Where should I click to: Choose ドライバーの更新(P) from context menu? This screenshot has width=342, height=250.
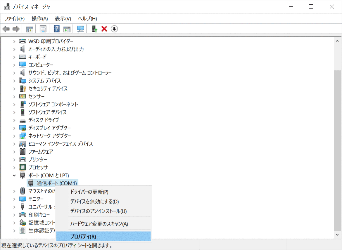tap(89, 192)
